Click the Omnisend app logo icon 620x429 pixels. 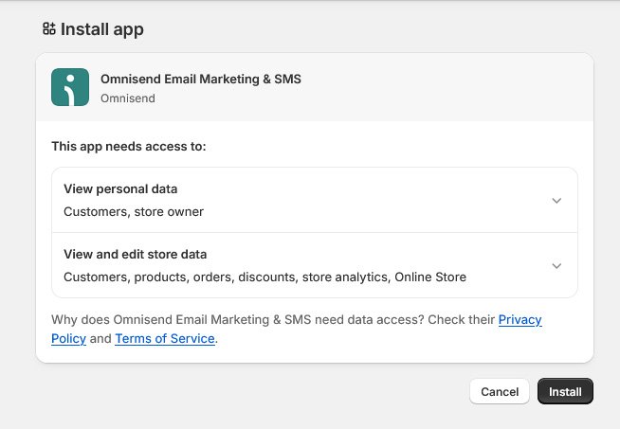click(70, 87)
